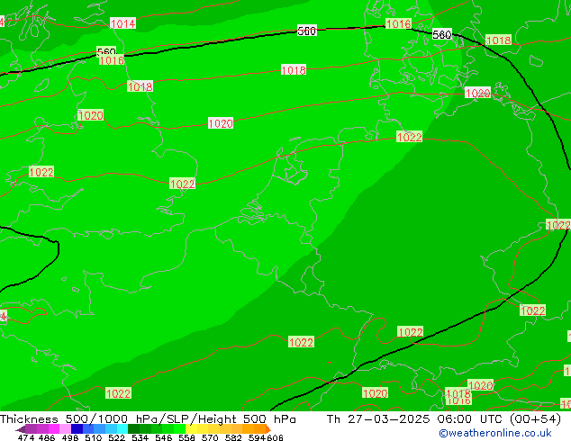Click the 1014 isobar label over Scotland
The height and width of the screenshot is (441, 571).
point(122,23)
